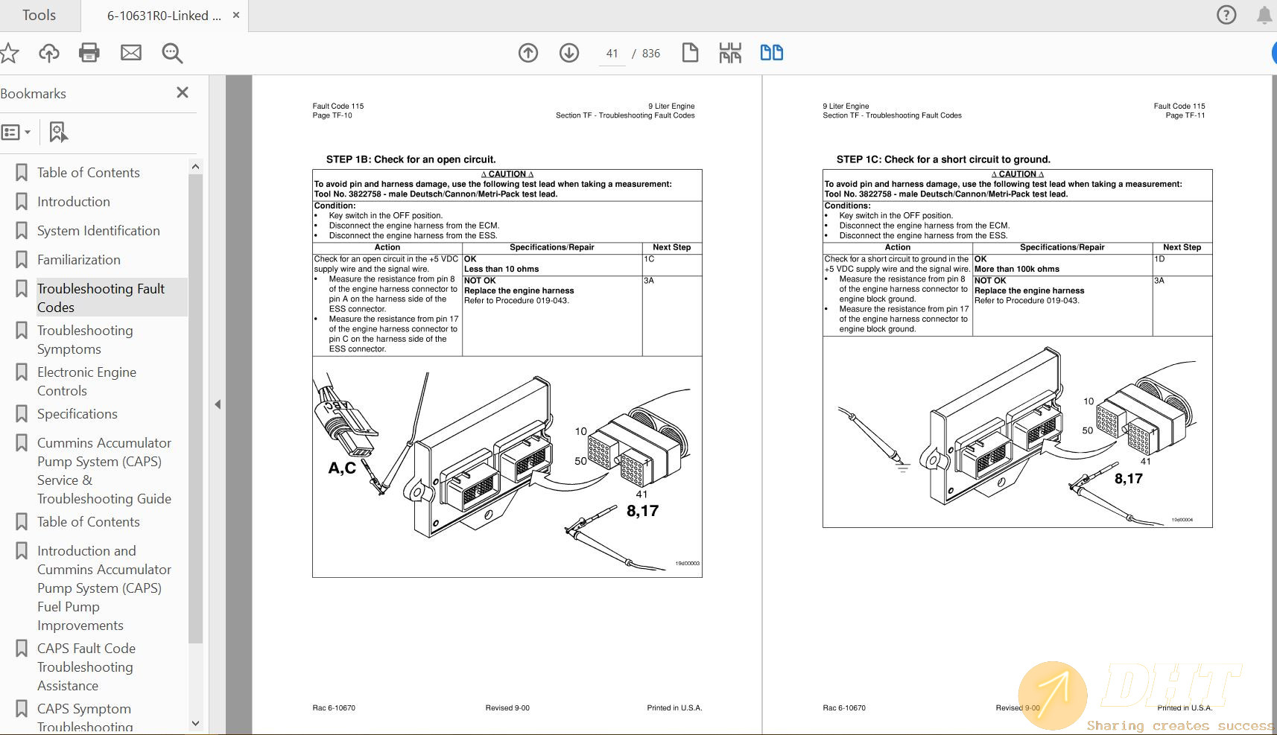Image resolution: width=1277 pixels, height=735 pixels.
Task: Open Introduction and CAPS Fuel Pump Improvements bookmark
Action: [x=104, y=588]
